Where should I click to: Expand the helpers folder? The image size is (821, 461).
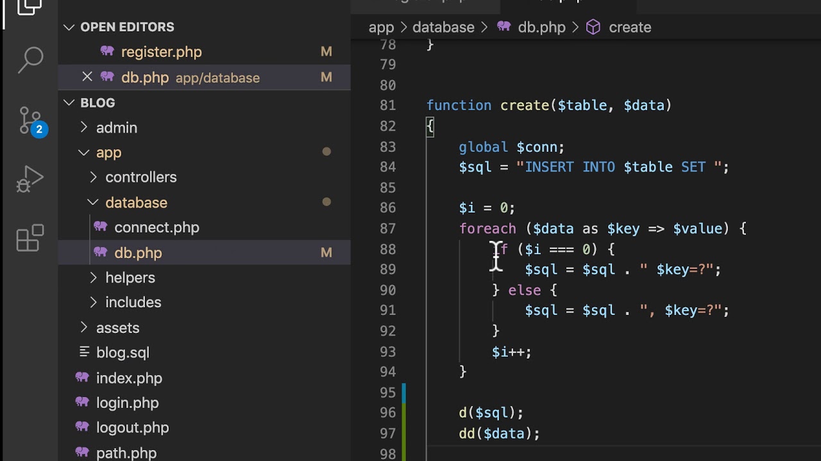click(x=130, y=277)
